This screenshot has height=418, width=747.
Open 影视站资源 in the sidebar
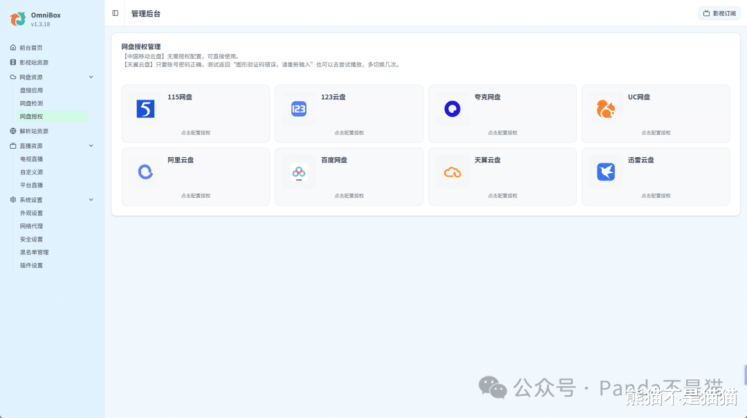coord(34,62)
